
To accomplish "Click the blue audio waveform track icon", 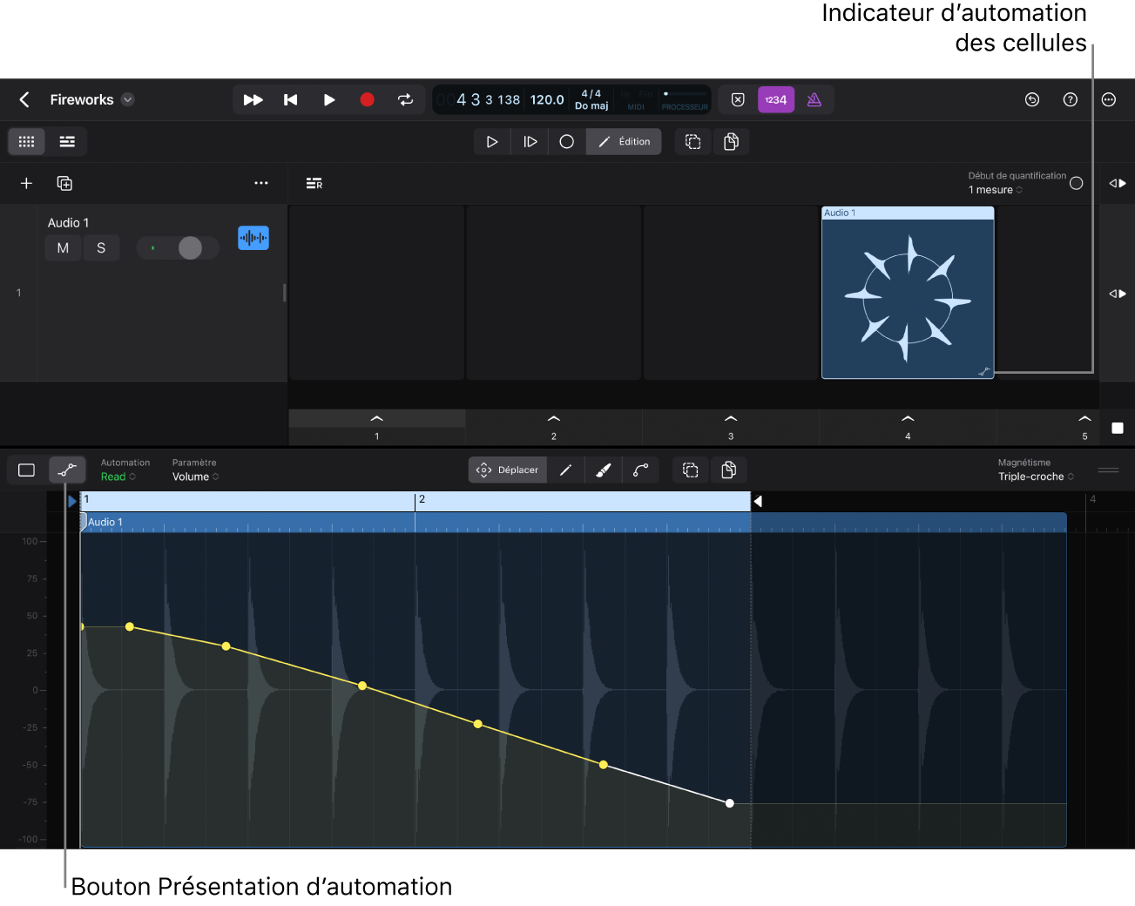I will point(253,237).
